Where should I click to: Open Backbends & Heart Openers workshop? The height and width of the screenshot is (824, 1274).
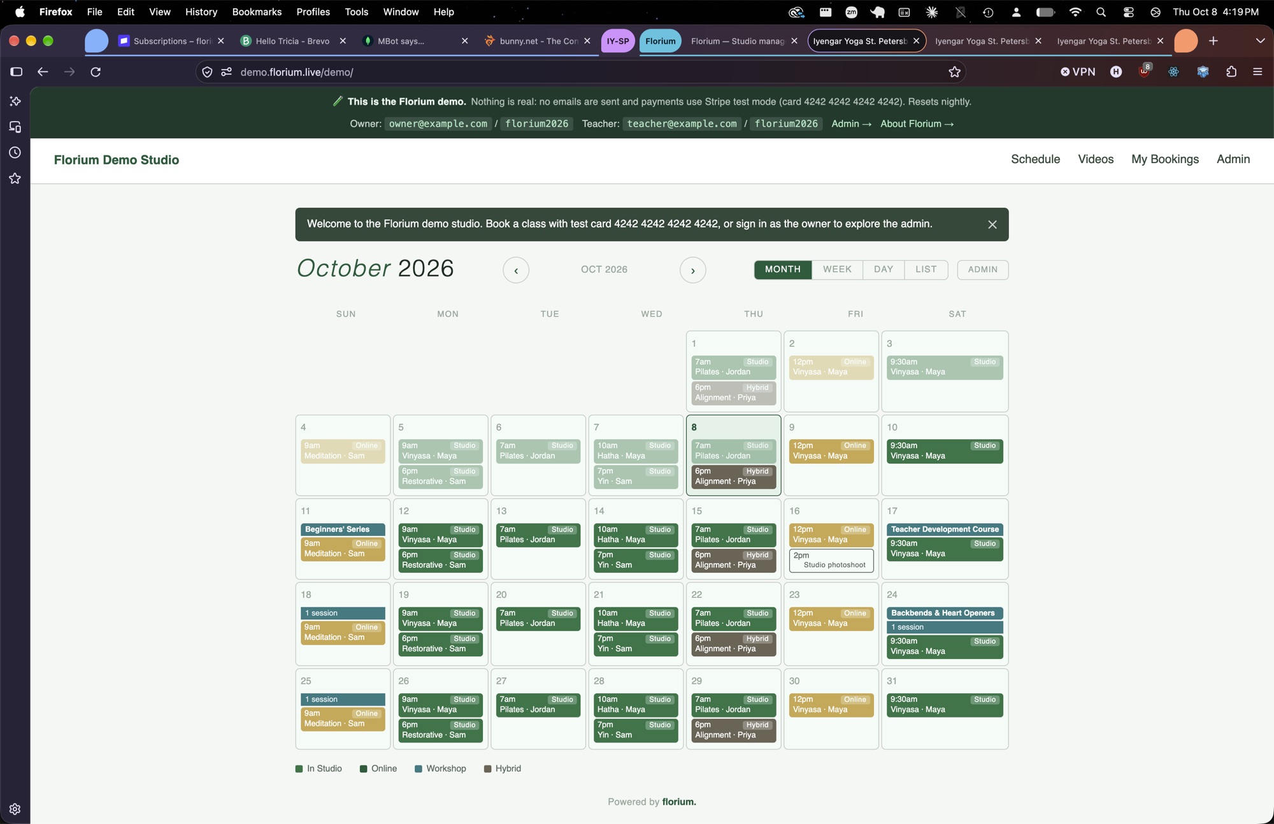(x=945, y=613)
